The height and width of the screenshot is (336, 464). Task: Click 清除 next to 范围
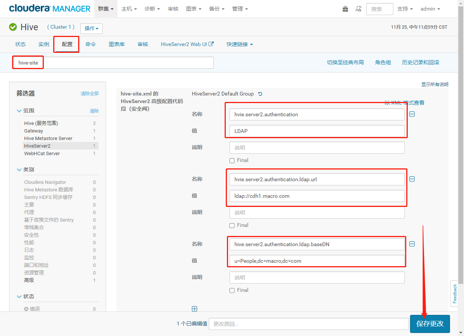(94, 111)
